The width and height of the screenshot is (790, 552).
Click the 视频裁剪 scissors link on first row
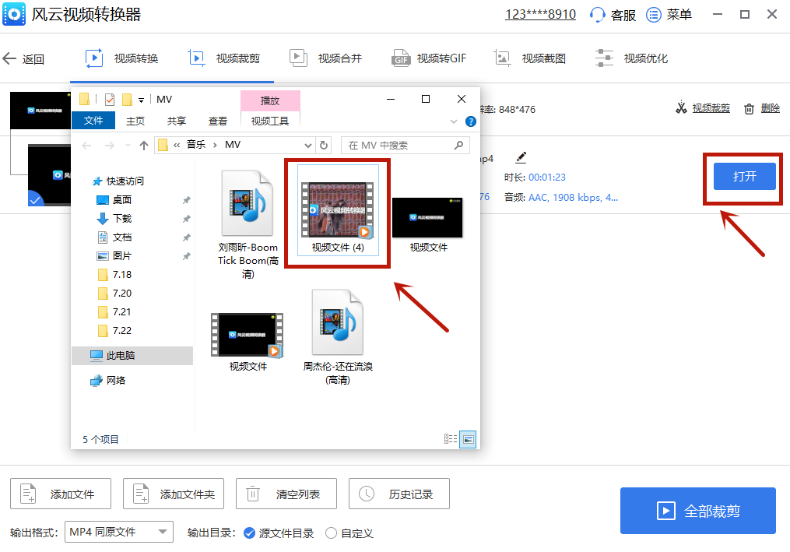pyautogui.click(x=702, y=108)
